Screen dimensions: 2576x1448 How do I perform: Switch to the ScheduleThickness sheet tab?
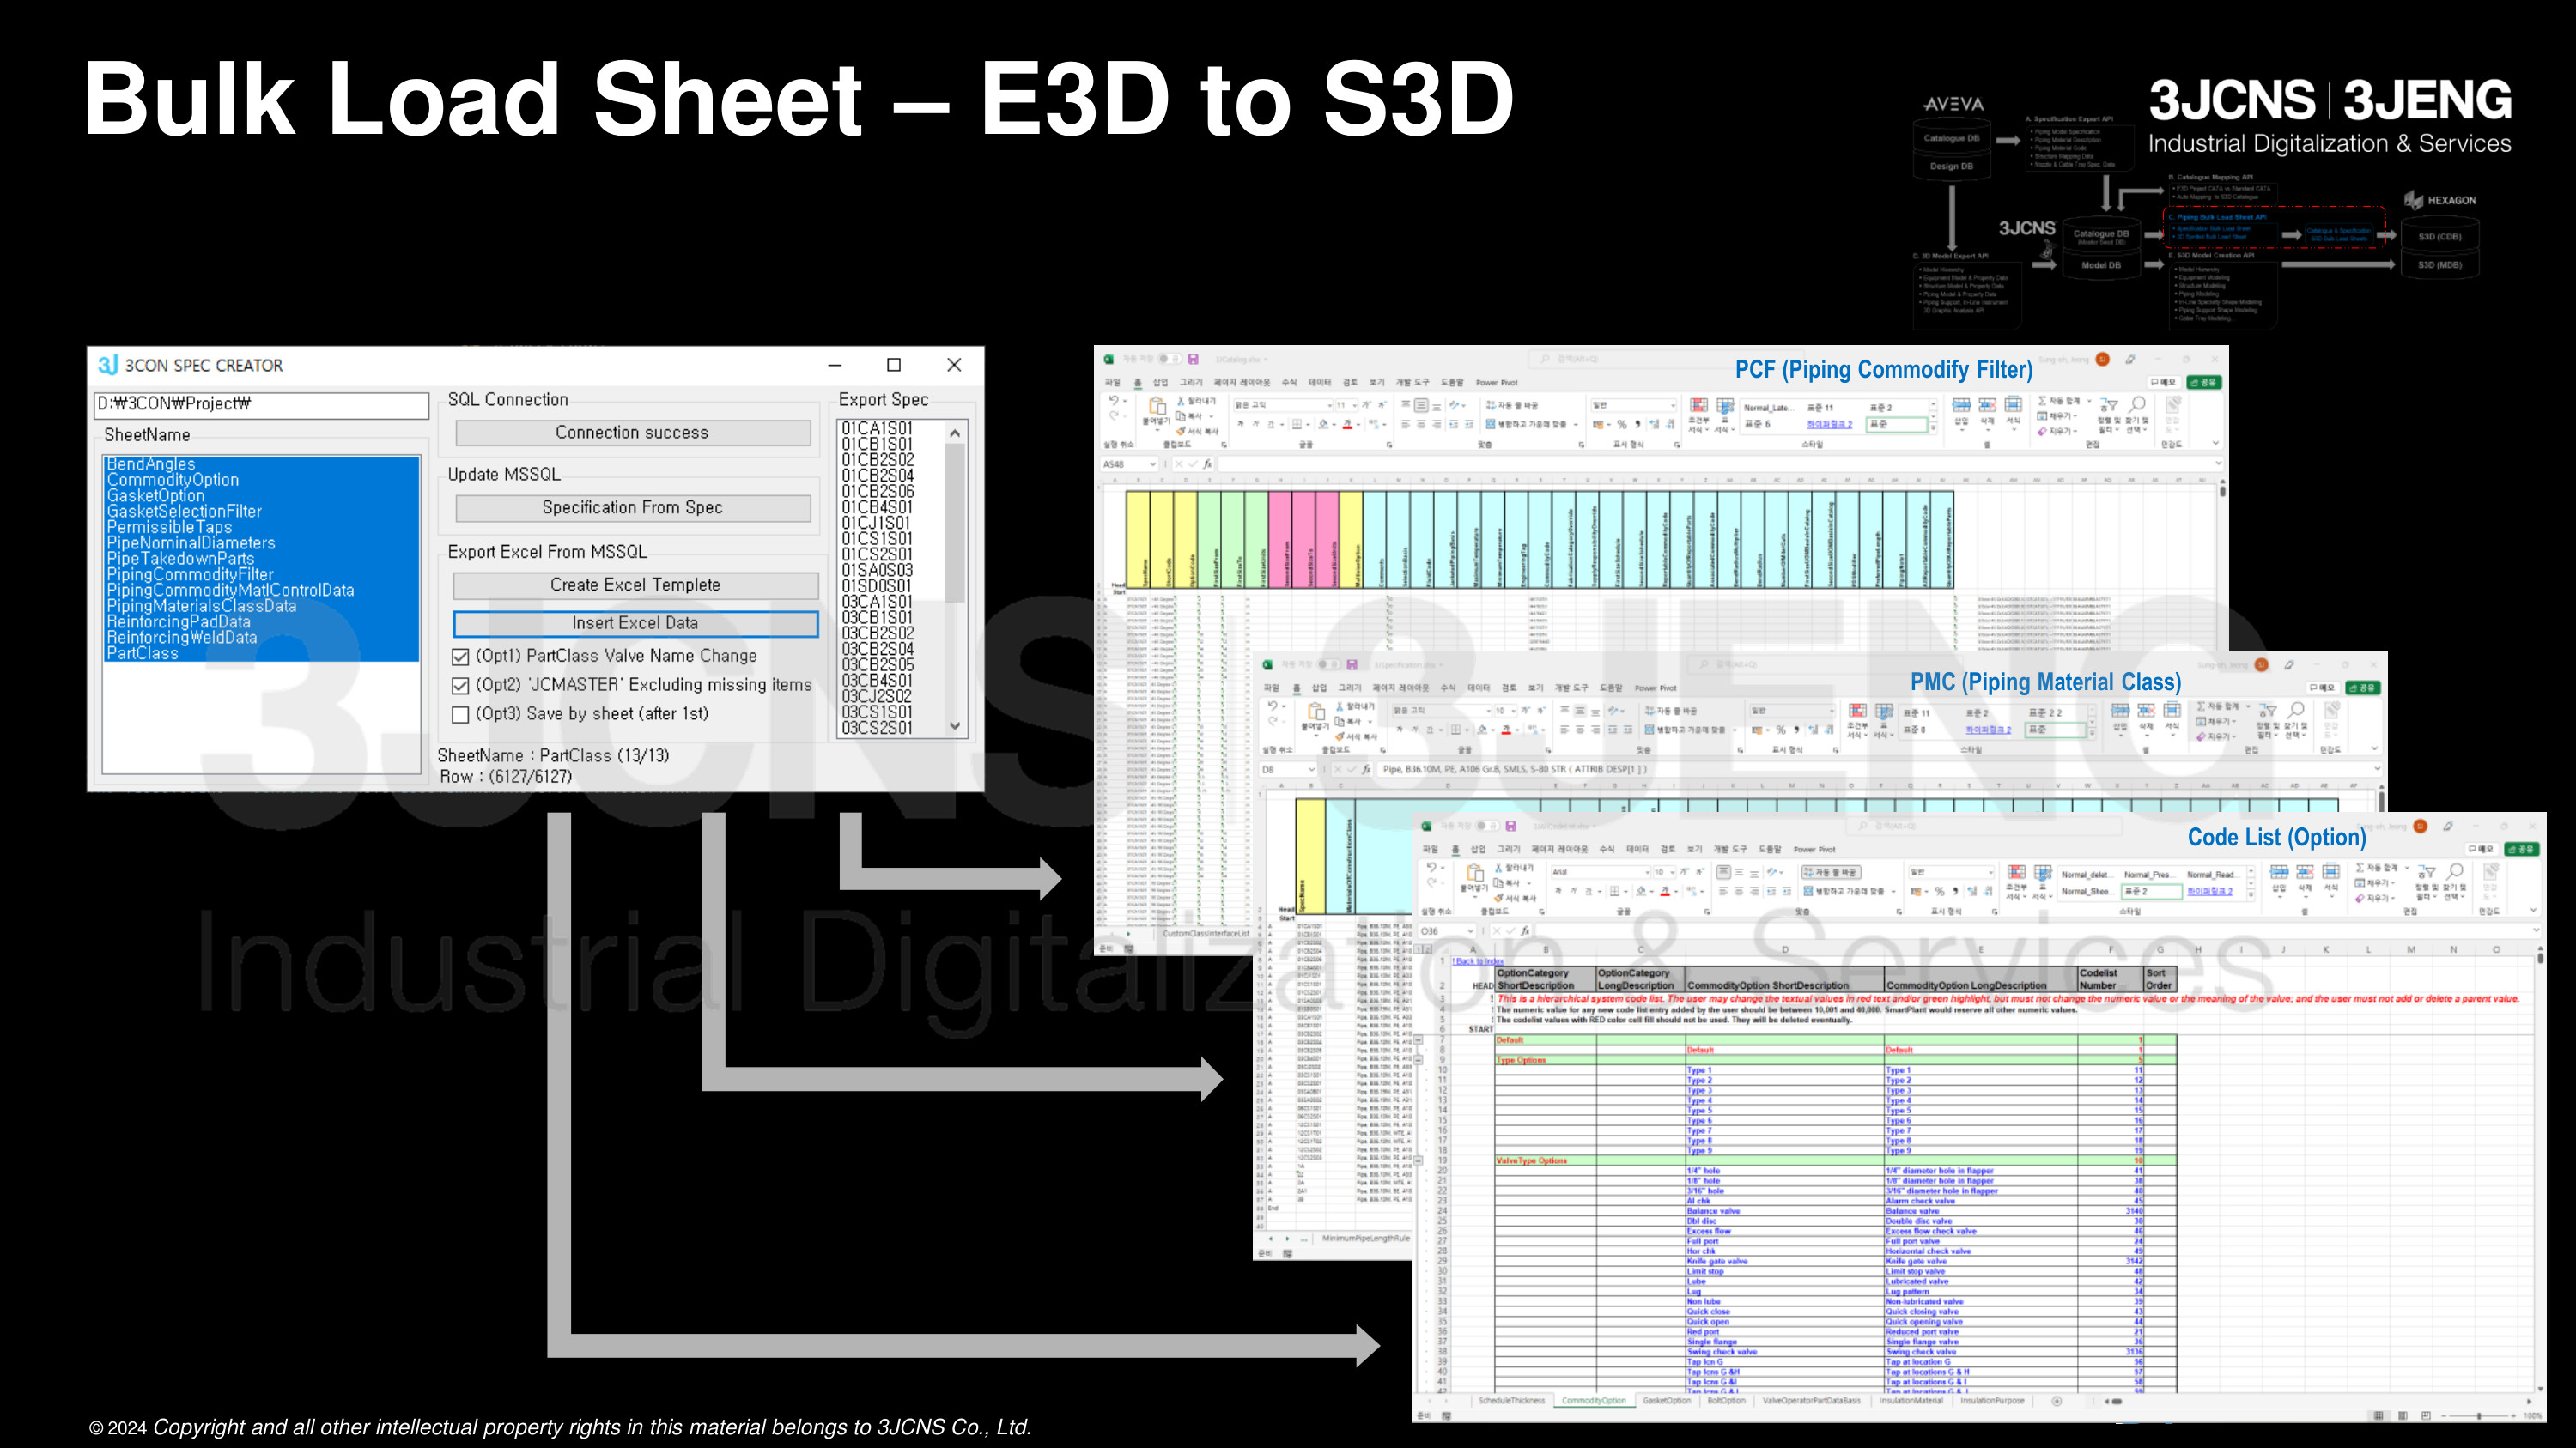[1511, 1400]
